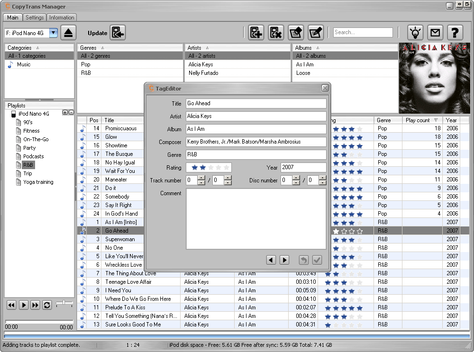This screenshot has width=474, height=352.
Task: Increase the Disc total stepper
Action: 322,178
